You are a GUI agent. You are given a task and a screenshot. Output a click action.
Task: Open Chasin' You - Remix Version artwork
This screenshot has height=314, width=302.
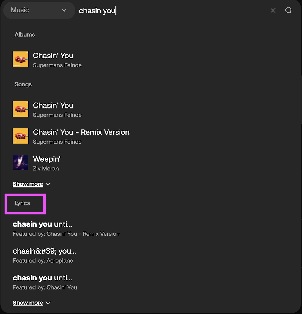pos(20,136)
